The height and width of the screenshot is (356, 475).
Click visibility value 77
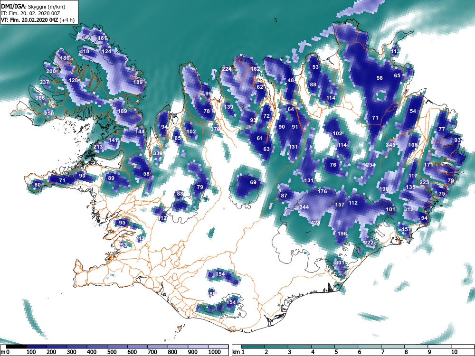pyautogui.click(x=442, y=129)
